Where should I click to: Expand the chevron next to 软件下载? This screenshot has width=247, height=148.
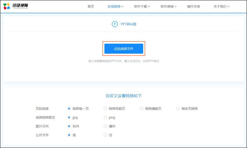149,7
